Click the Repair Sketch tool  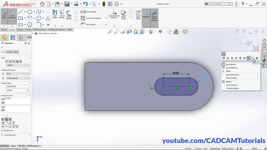coord(123,15)
